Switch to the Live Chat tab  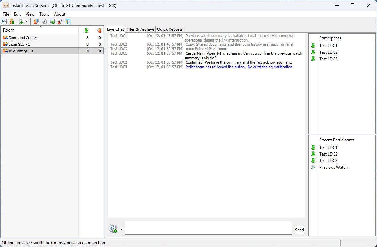pos(115,29)
